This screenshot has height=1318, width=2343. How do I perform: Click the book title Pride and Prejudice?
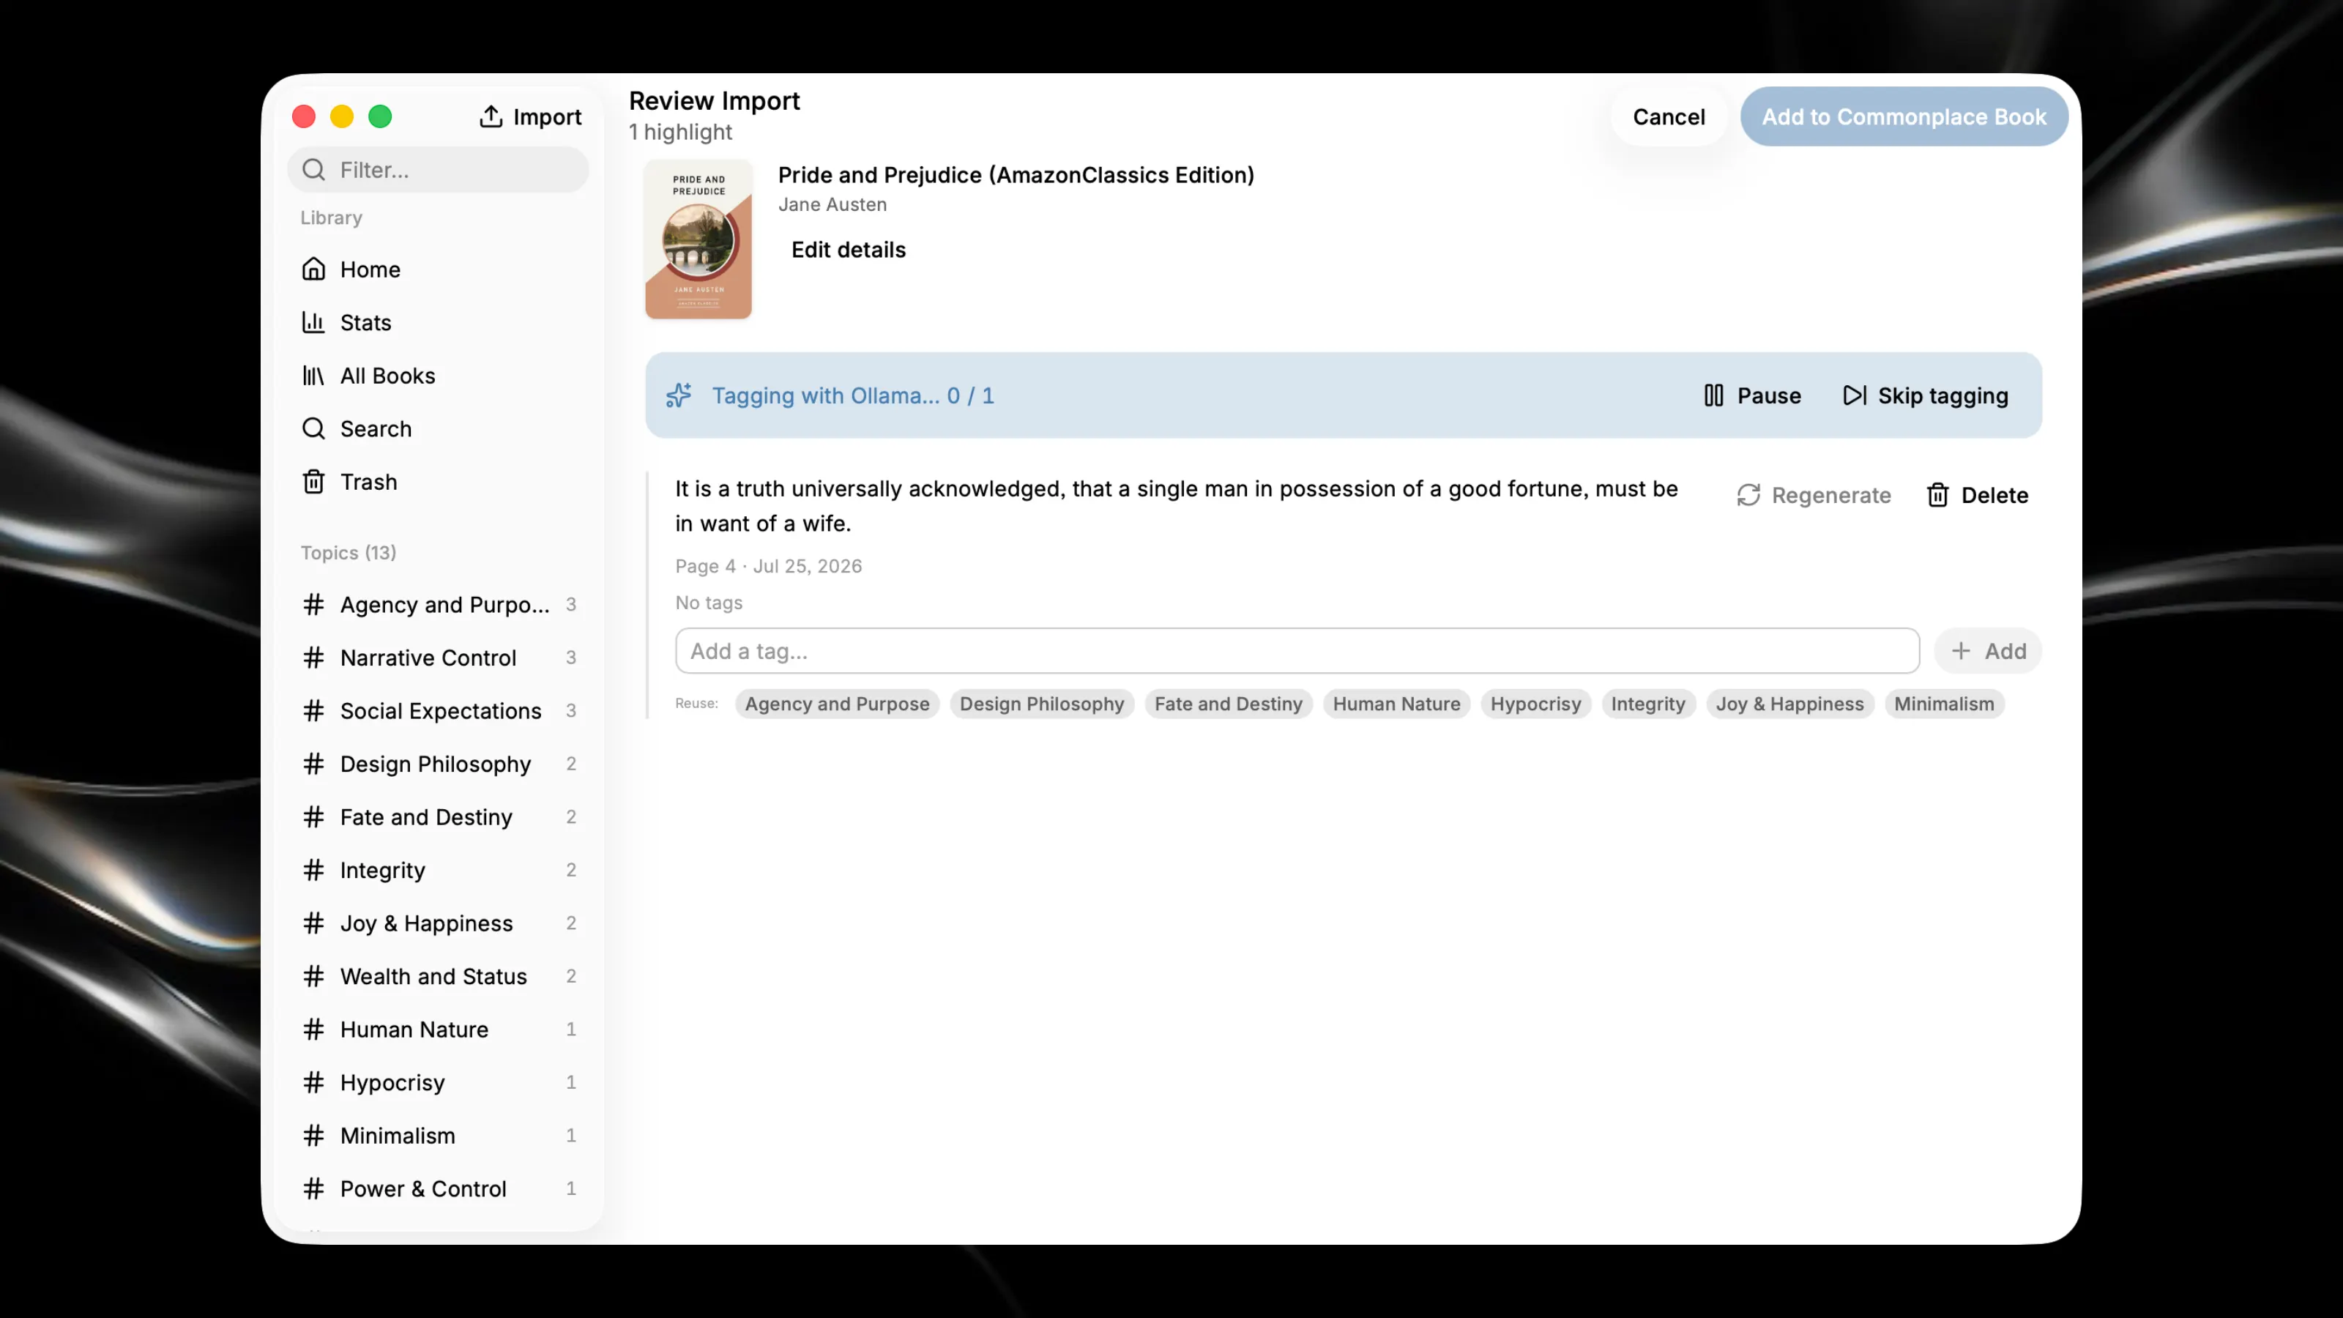[1016, 175]
